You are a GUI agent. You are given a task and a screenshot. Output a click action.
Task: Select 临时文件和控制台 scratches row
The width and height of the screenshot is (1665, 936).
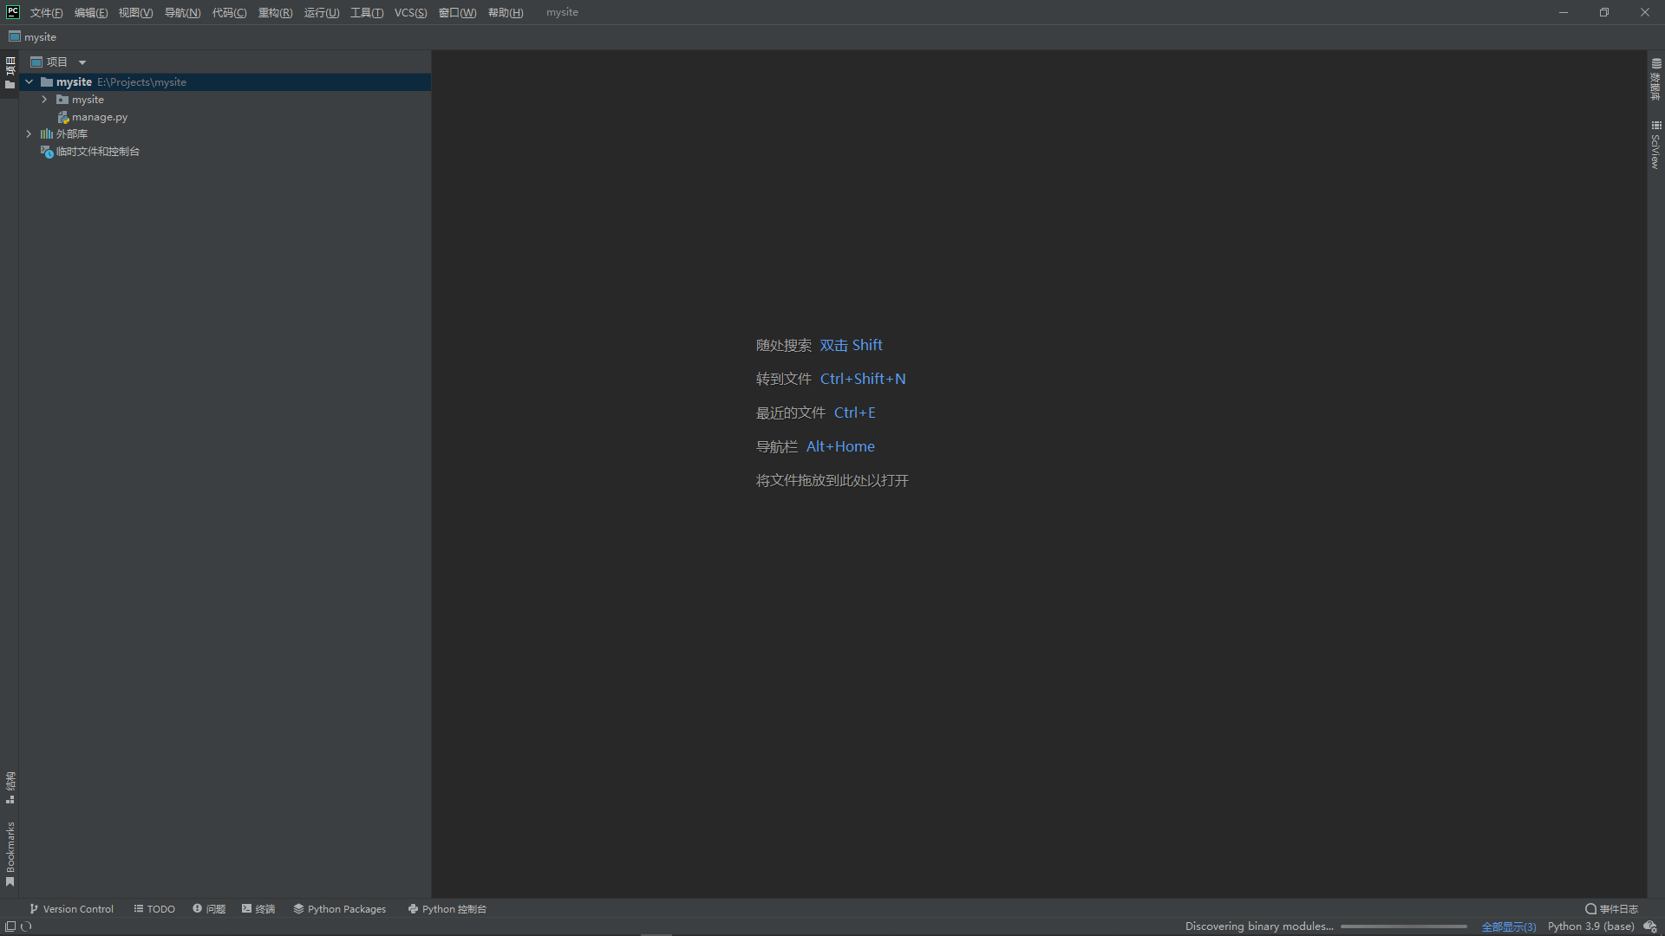(89, 151)
